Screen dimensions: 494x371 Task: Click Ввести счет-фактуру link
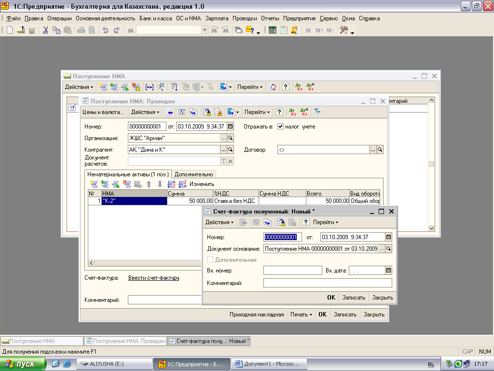[154, 278]
